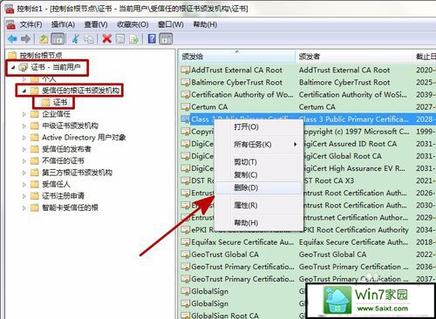The image size is (436, 319).
Task: Expand the 企业信任 tree node
Action: pyautogui.click(x=24, y=114)
